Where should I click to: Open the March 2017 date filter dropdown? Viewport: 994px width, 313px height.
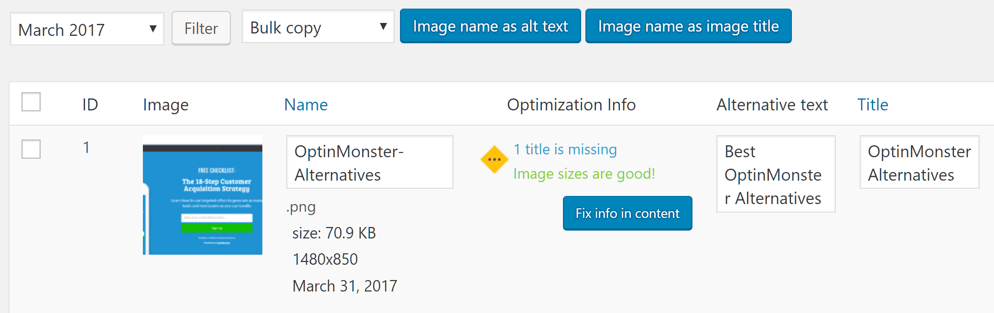coord(87,29)
